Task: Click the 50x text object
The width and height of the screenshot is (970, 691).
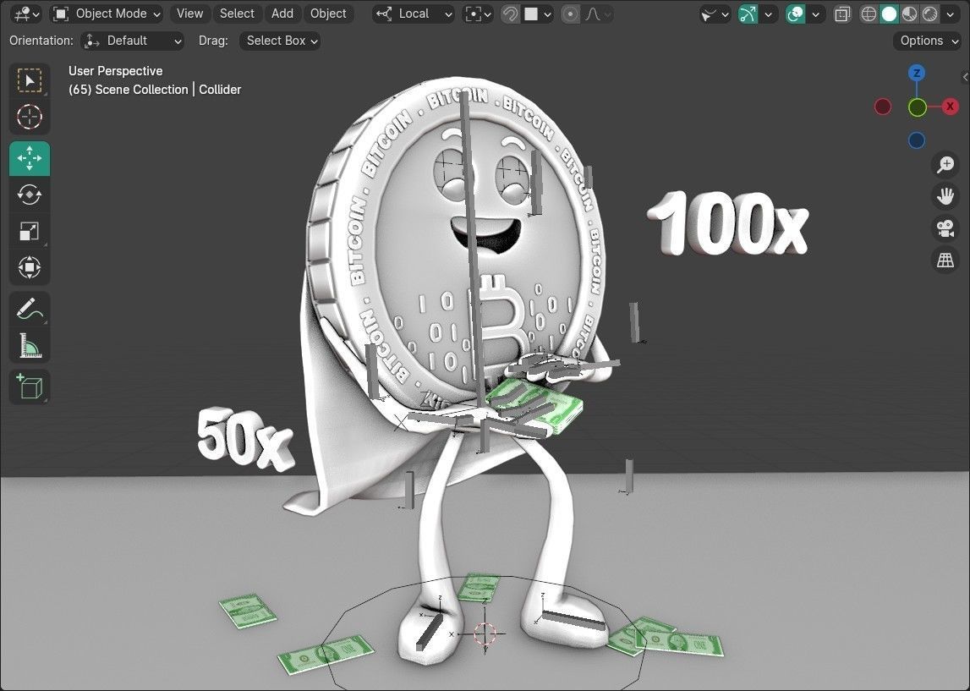Action: (x=244, y=440)
